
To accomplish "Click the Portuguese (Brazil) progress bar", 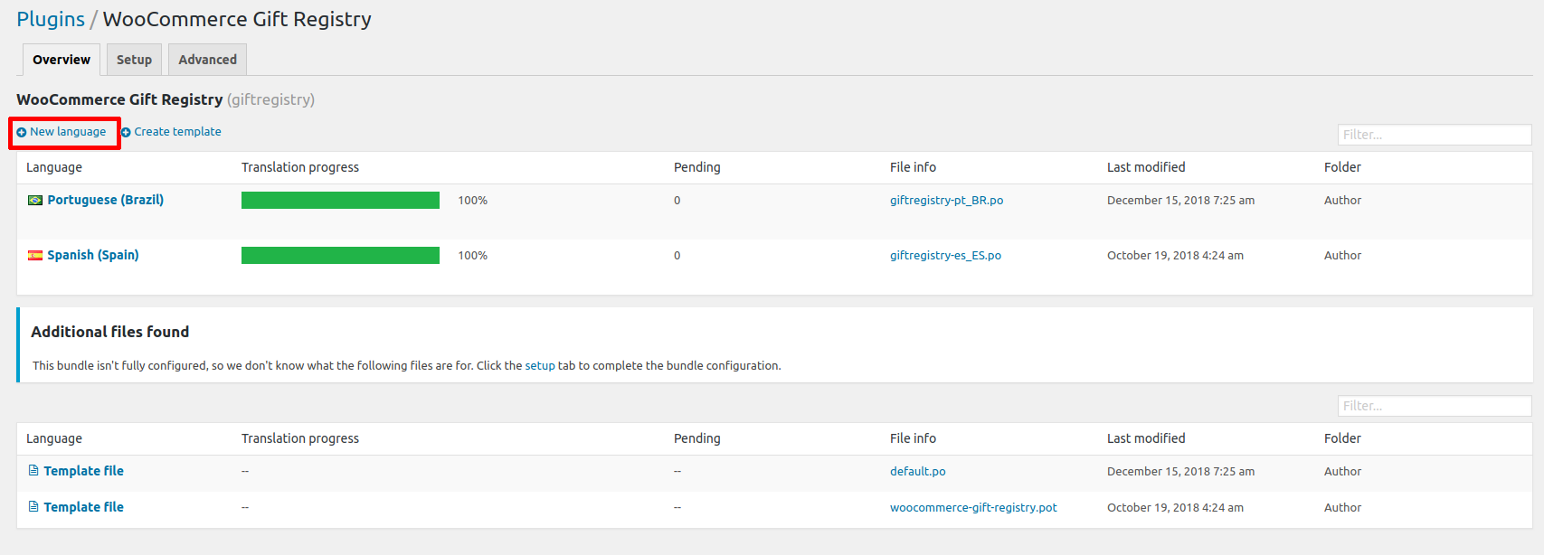I will pos(340,201).
